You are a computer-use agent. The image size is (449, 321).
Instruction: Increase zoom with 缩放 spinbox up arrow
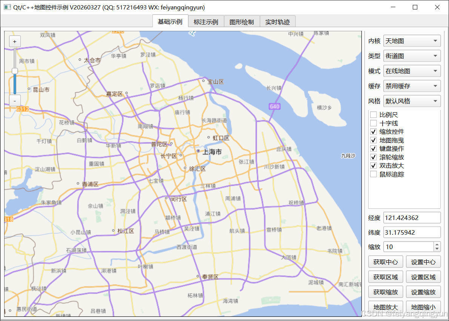tap(437, 244)
